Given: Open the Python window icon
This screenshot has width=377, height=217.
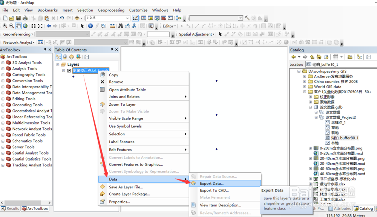Looking at the screenshot, I should tap(170, 18).
